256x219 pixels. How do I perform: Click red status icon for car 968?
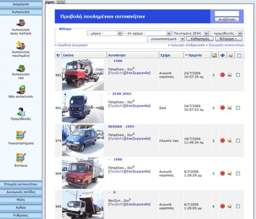click(x=222, y=206)
